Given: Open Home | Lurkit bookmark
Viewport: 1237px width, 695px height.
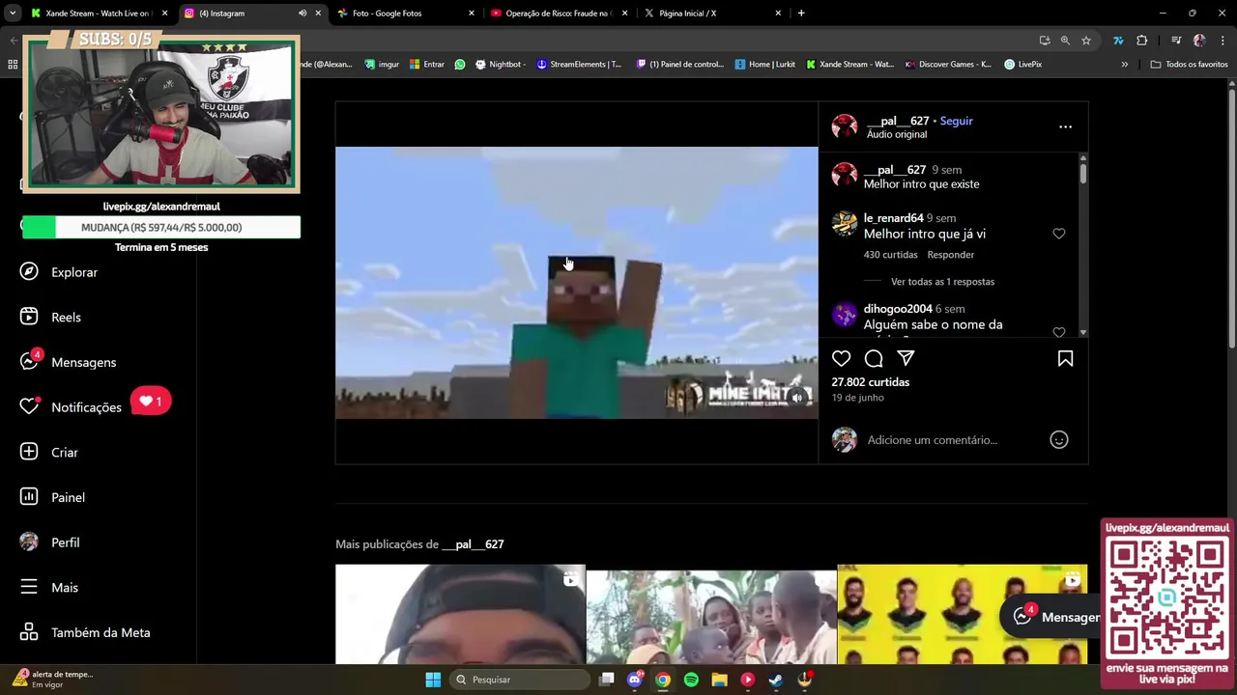Looking at the screenshot, I should [764, 65].
